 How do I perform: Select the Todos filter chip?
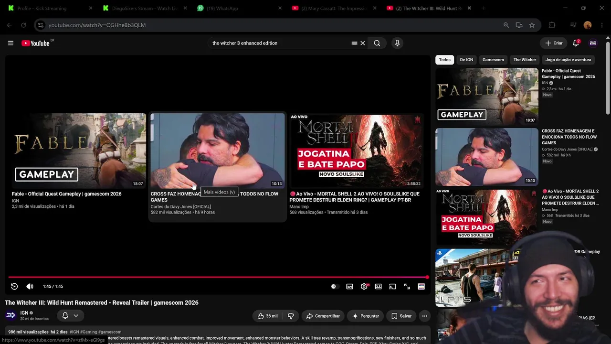point(444,60)
